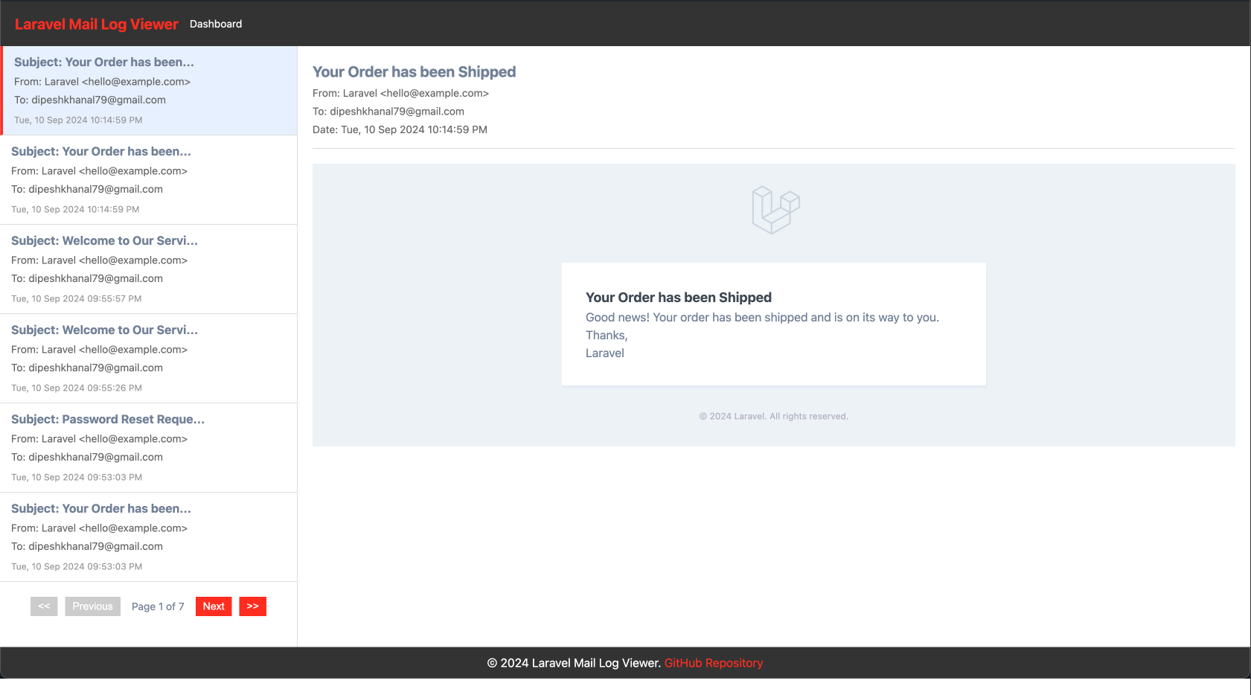This screenshot has width=1251, height=695.
Task: Click the Laravel logo in email preview
Action: pyautogui.click(x=775, y=210)
